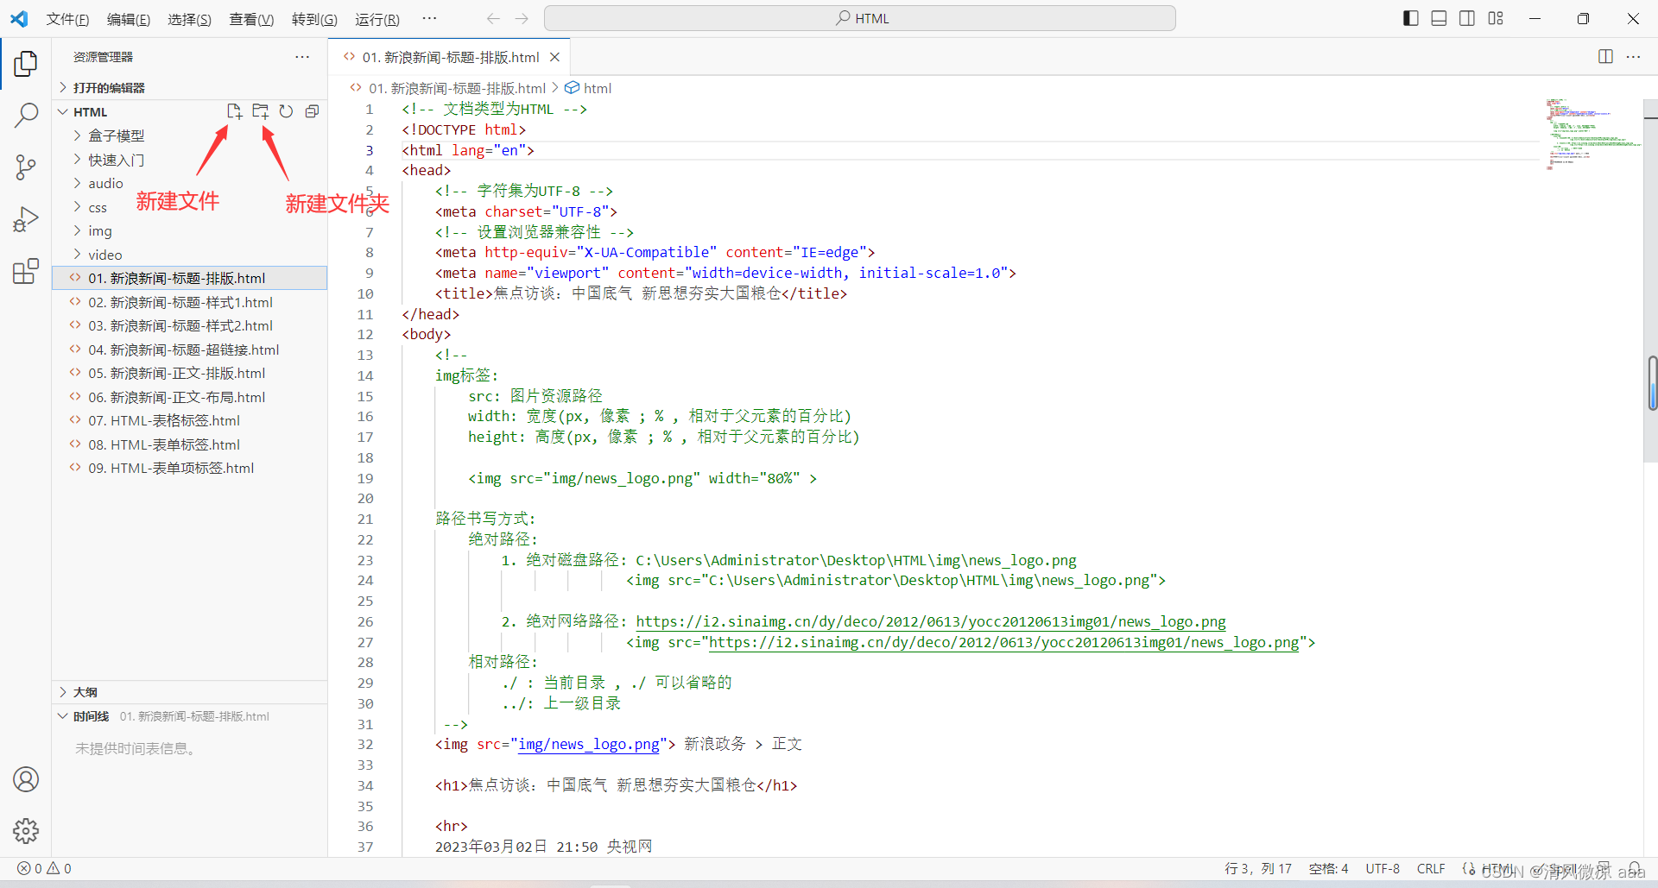This screenshot has height=888, width=1658.
Task: Refresh the explorer file list
Action: pyautogui.click(x=286, y=111)
